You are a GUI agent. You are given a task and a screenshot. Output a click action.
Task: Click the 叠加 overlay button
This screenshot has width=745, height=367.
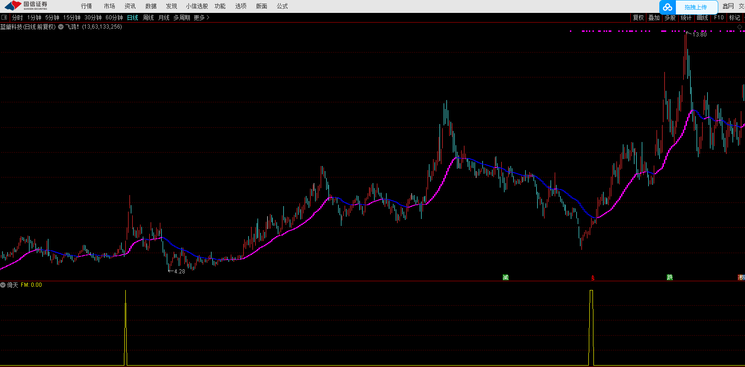point(654,18)
